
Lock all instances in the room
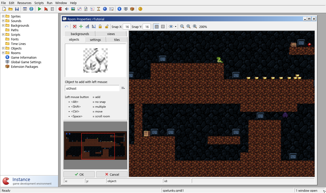coord(100,26)
